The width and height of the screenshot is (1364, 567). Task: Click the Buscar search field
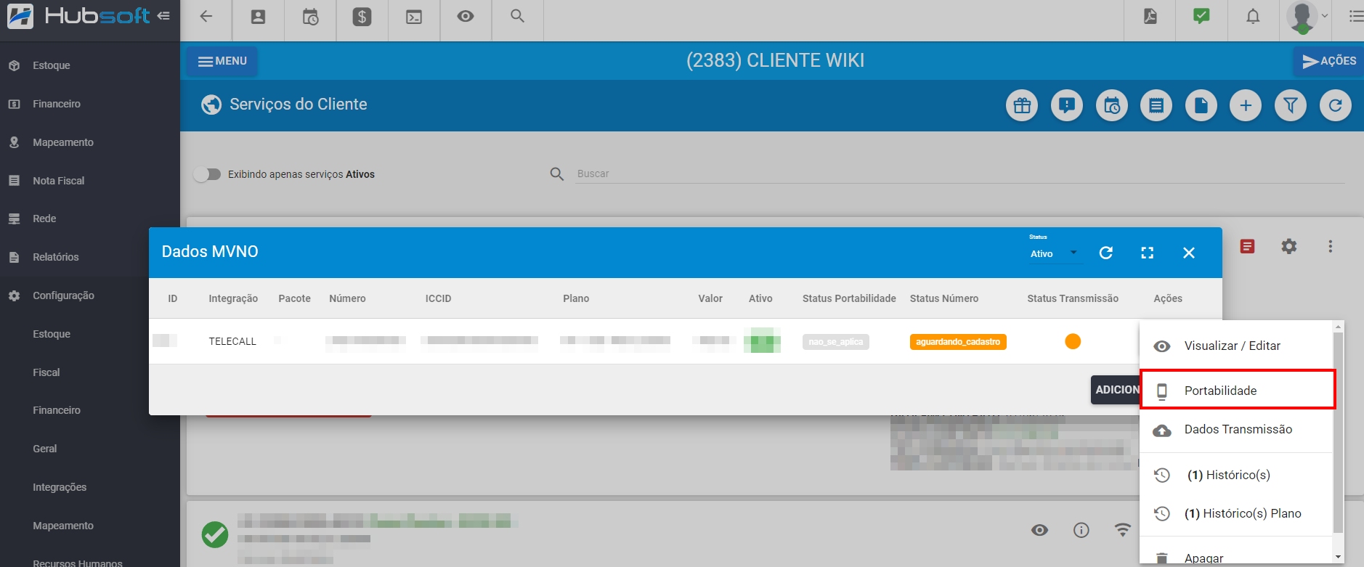(959, 174)
